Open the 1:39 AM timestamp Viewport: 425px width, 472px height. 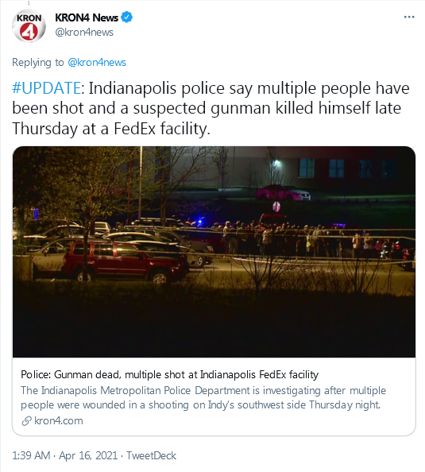point(31,455)
